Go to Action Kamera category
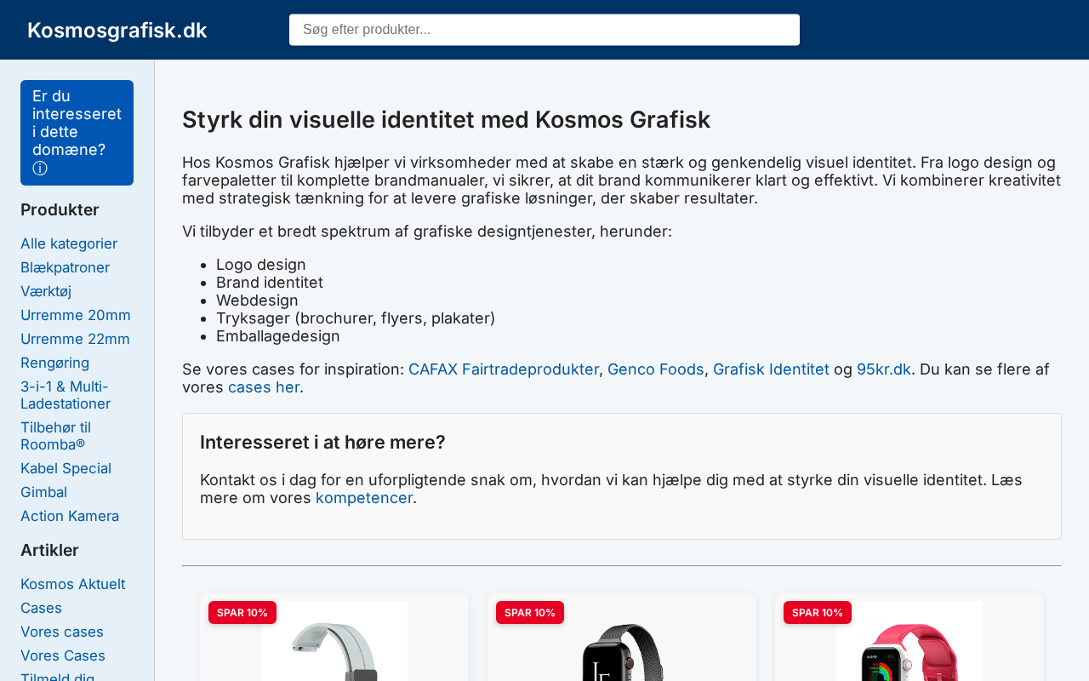The height and width of the screenshot is (681, 1089). point(70,516)
